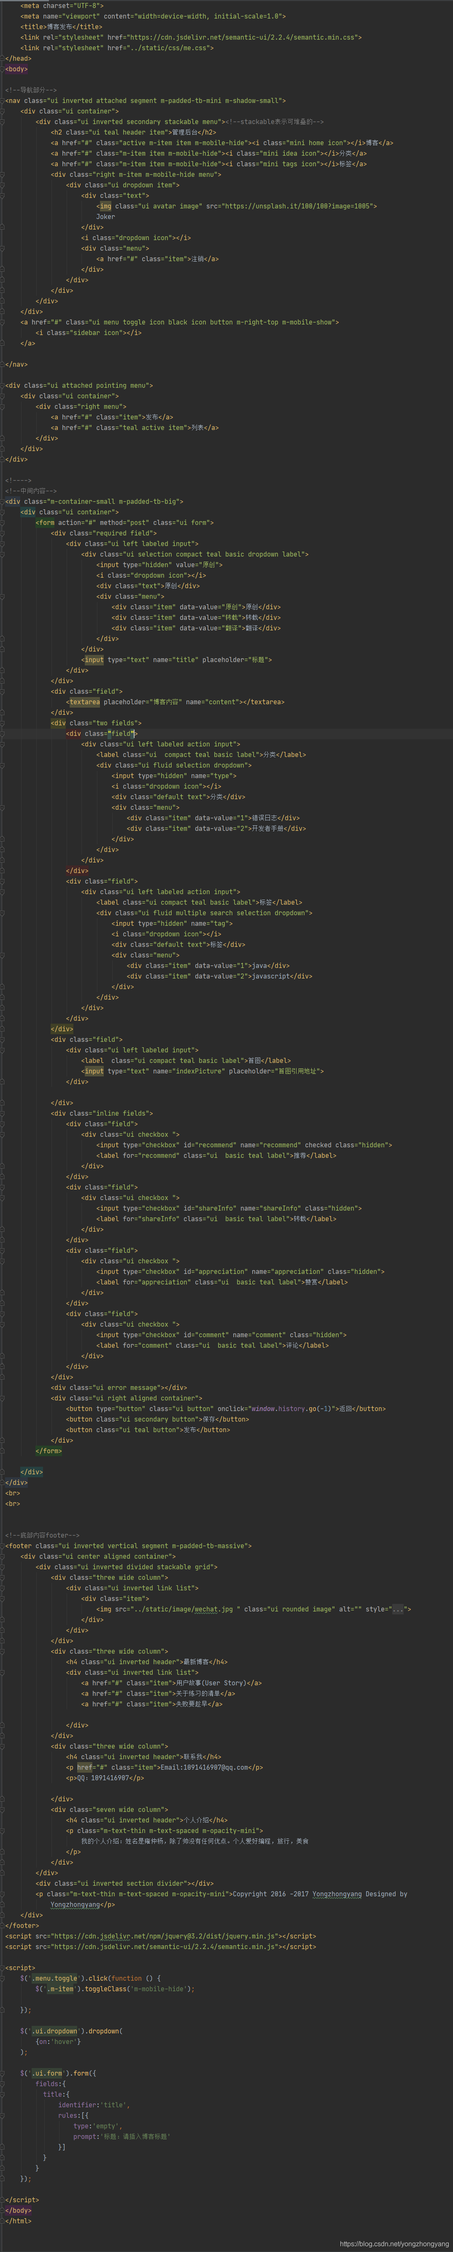
Task: Collapse the m-container-small div fold marker in gutter
Action: [x=3, y=502]
